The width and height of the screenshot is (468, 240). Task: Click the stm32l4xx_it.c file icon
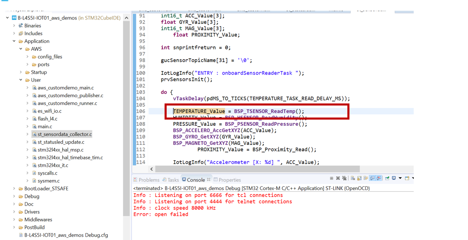(34, 165)
